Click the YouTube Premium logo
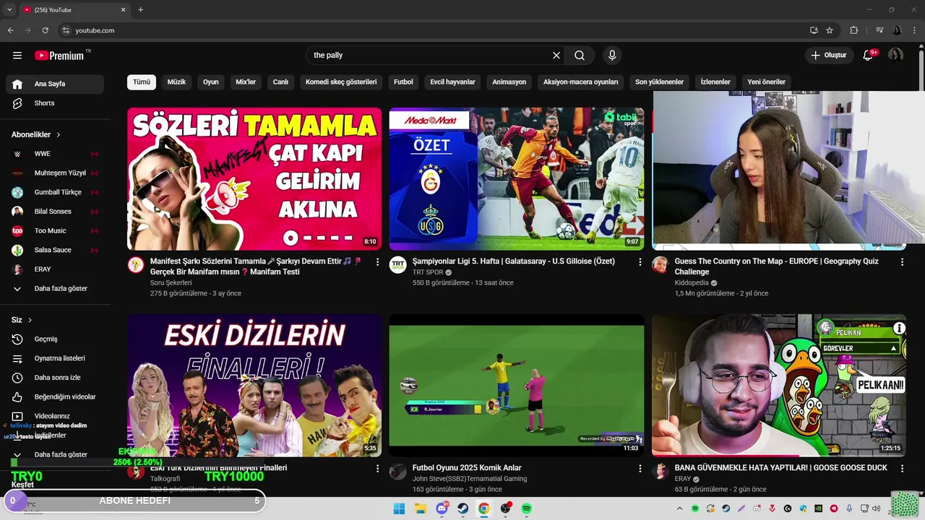Image resolution: width=925 pixels, height=520 pixels. pyautogui.click(x=59, y=56)
